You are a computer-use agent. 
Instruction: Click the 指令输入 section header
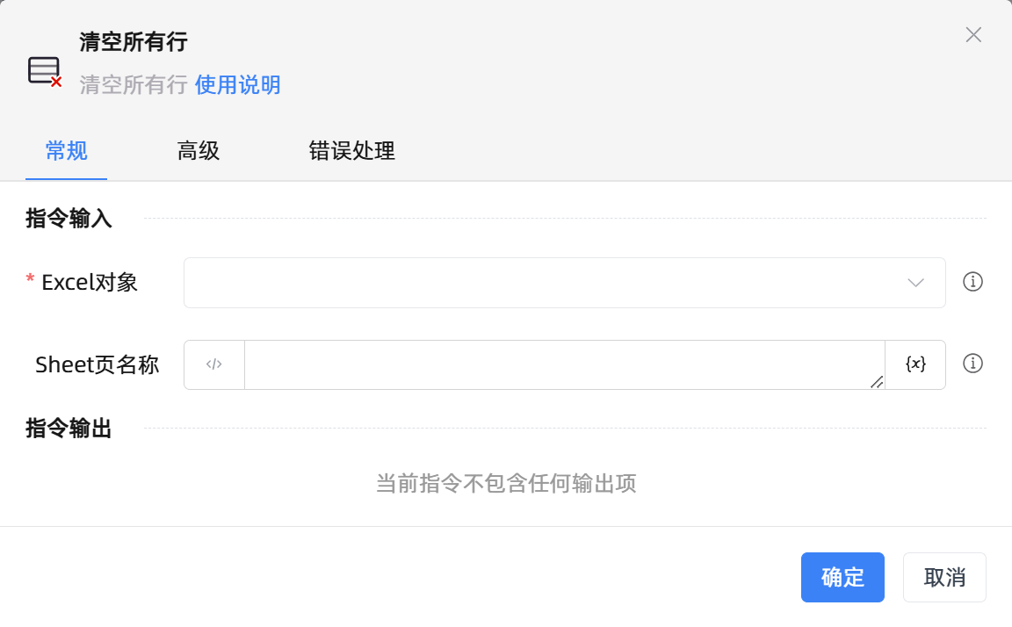(69, 219)
